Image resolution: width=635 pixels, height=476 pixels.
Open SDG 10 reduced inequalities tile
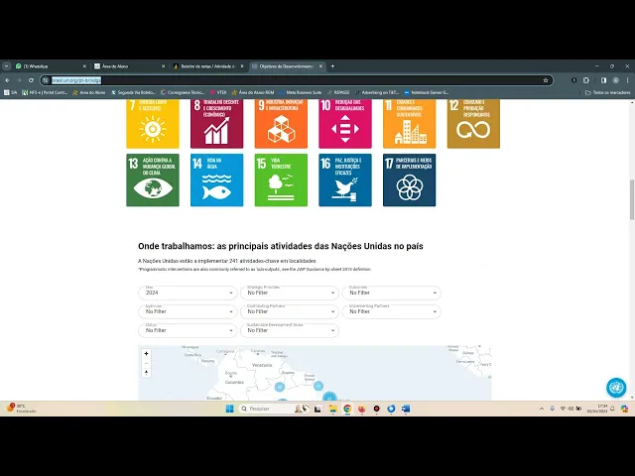345,124
